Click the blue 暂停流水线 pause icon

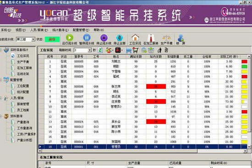click(x=87, y=38)
